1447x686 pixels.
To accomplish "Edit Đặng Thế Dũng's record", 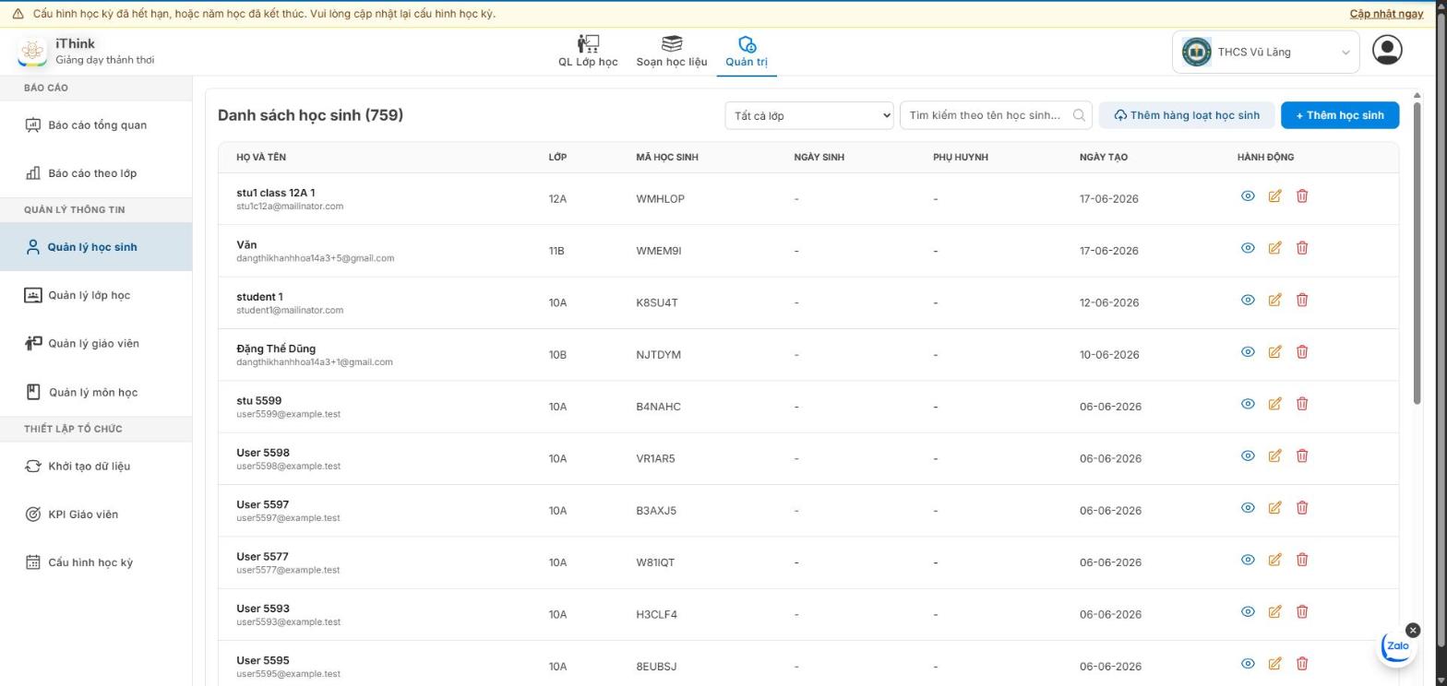I will coord(1274,352).
